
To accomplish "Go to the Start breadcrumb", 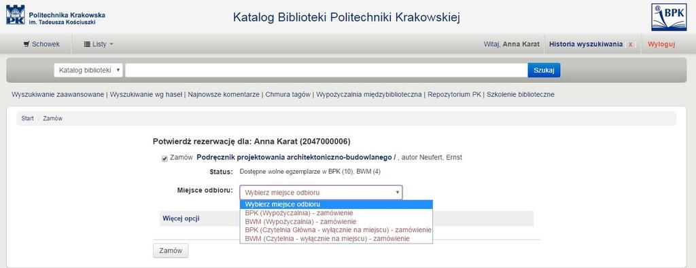I will point(27,119).
